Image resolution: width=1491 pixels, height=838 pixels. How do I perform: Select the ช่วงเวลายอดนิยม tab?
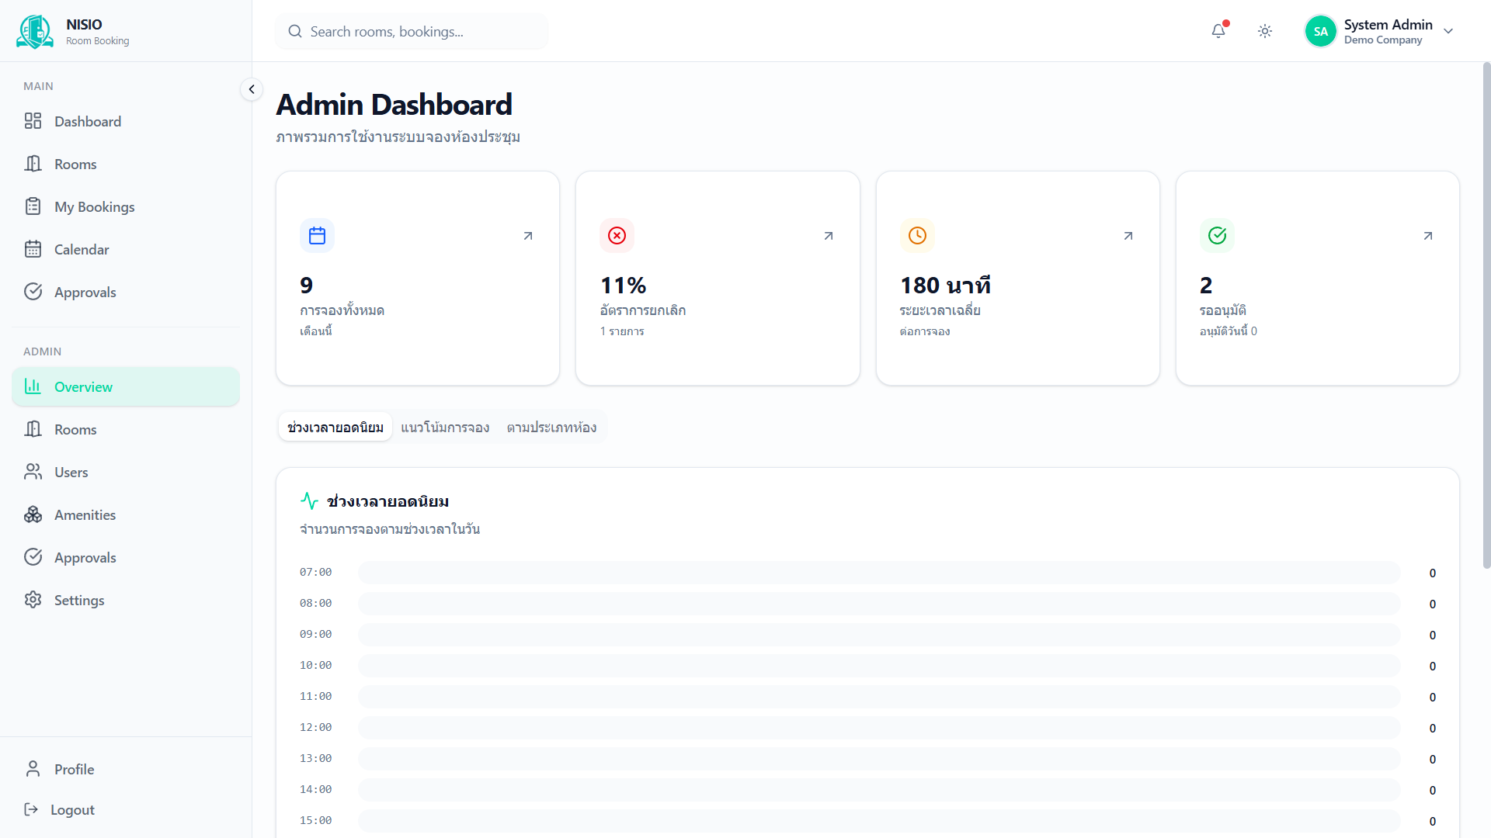coord(335,428)
